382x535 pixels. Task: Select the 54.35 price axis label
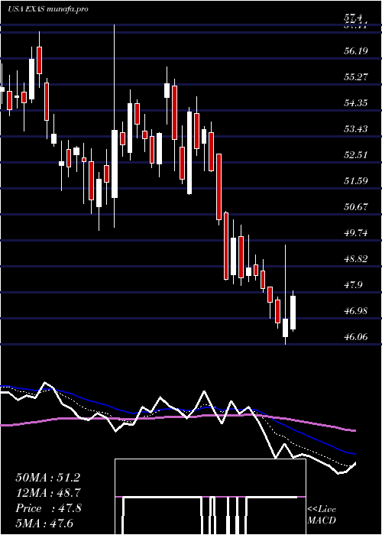point(356,103)
